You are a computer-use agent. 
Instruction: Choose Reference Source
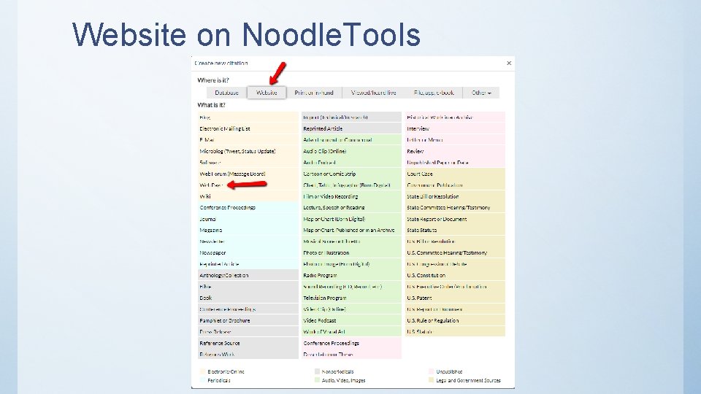click(x=248, y=344)
